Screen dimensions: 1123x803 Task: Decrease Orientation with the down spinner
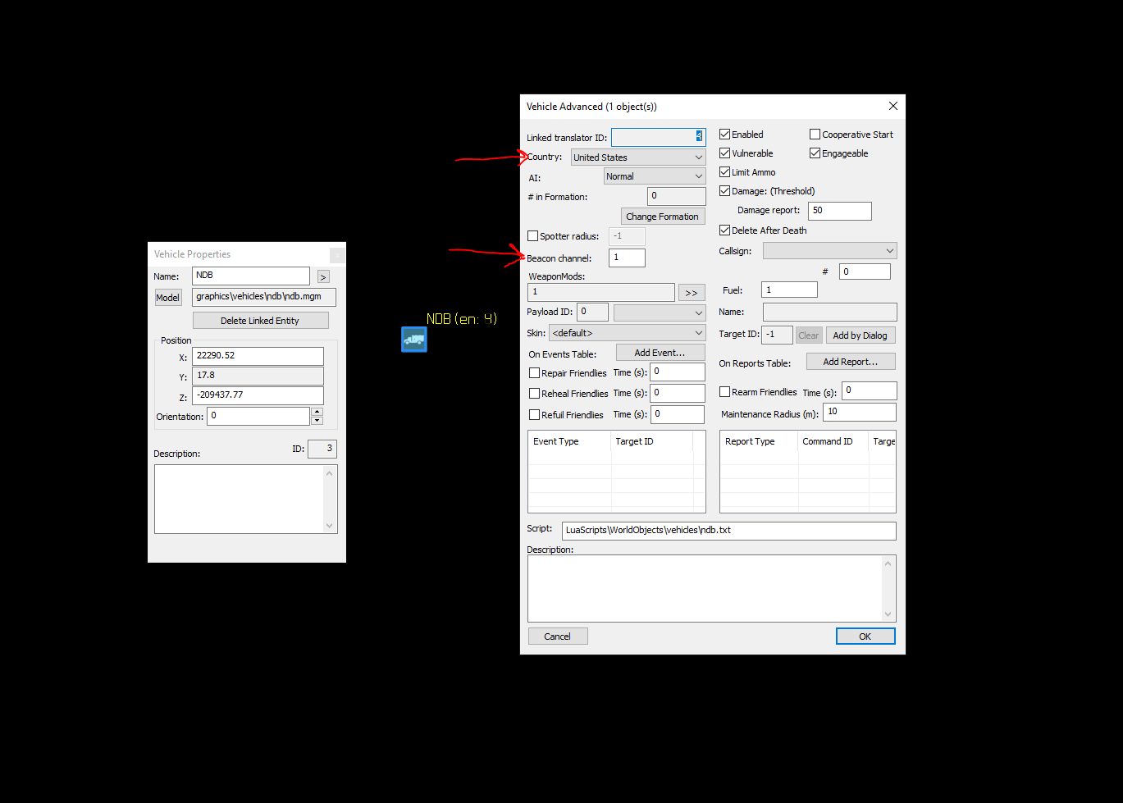point(317,421)
